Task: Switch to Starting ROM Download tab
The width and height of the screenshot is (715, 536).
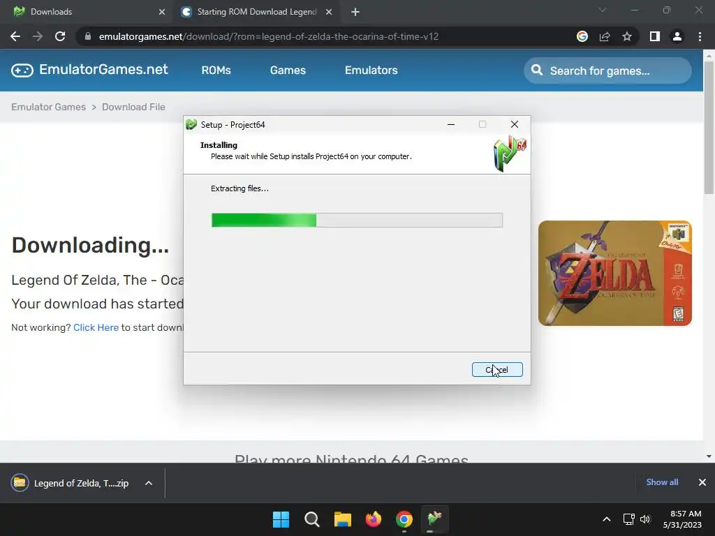Action: 257,12
